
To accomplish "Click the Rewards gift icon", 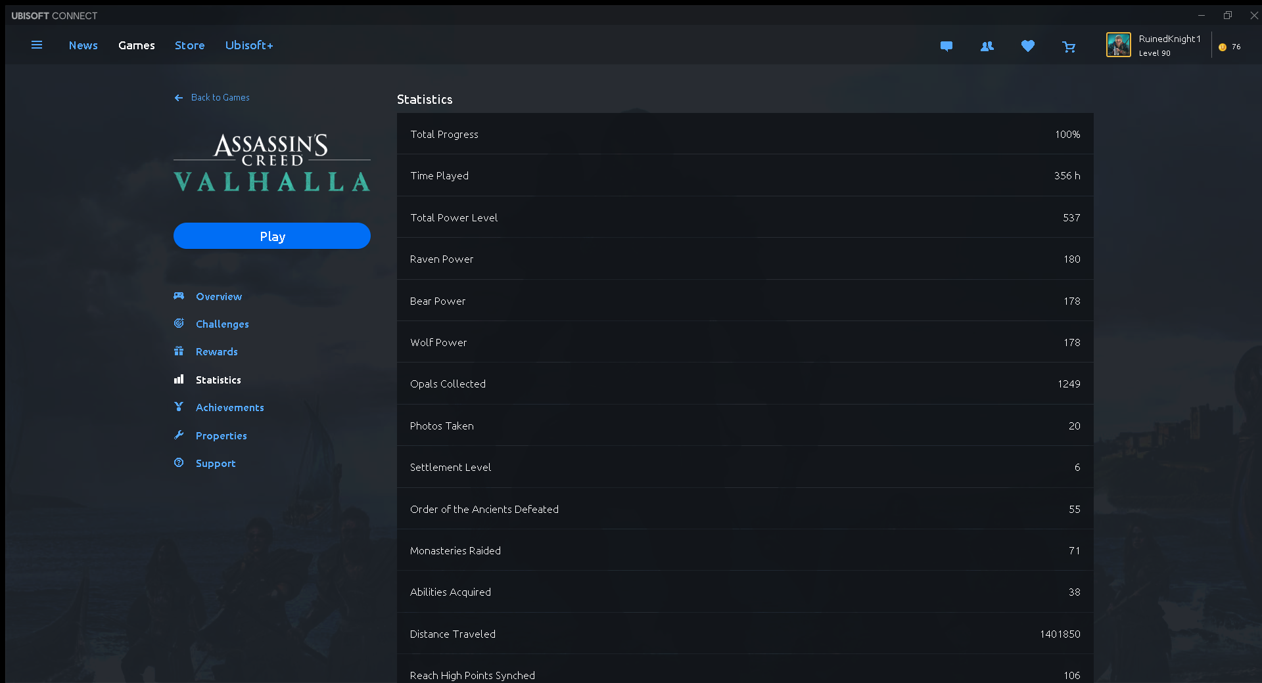I will pos(179,351).
